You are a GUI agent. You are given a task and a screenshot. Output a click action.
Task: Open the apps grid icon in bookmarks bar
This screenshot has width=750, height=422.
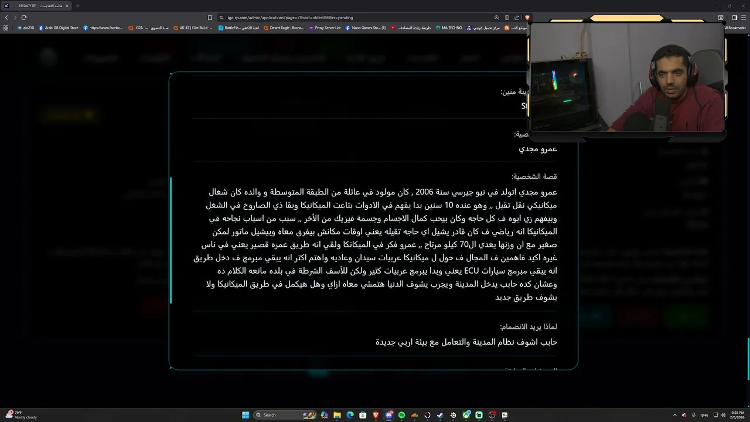coord(6,28)
